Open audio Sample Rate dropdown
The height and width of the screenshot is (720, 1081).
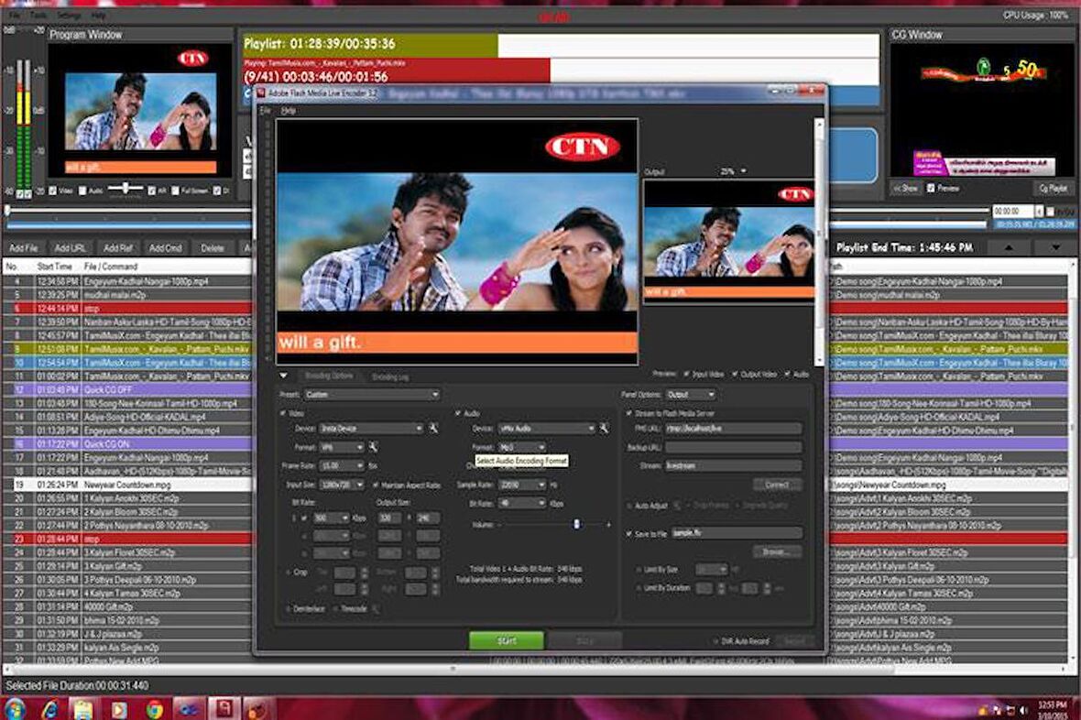click(x=522, y=485)
